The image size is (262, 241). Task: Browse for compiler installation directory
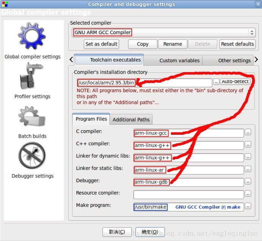click(216, 82)
